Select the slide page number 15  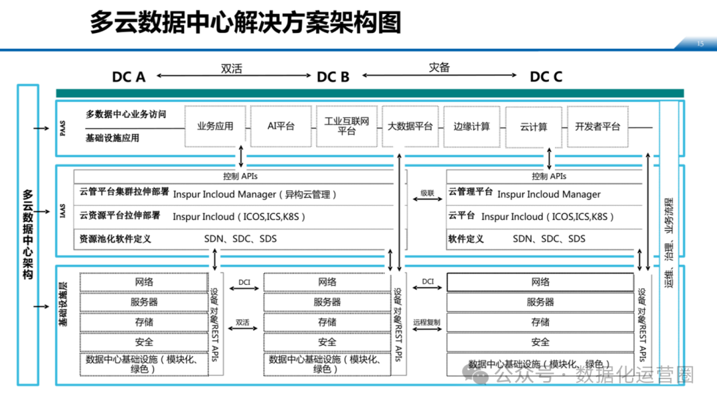coord(700,44)
